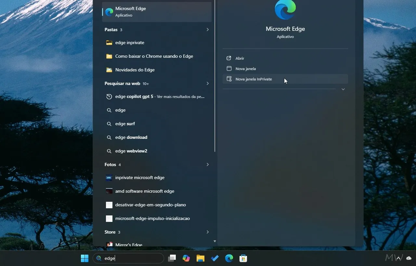
Task: Choose Nova janela InPrivate
Action: 285,79
